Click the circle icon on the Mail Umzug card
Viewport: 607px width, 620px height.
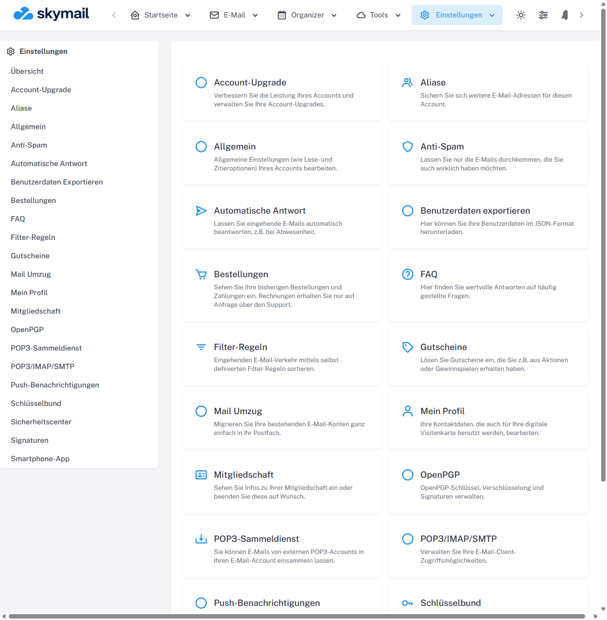click(x=201, y=411)
